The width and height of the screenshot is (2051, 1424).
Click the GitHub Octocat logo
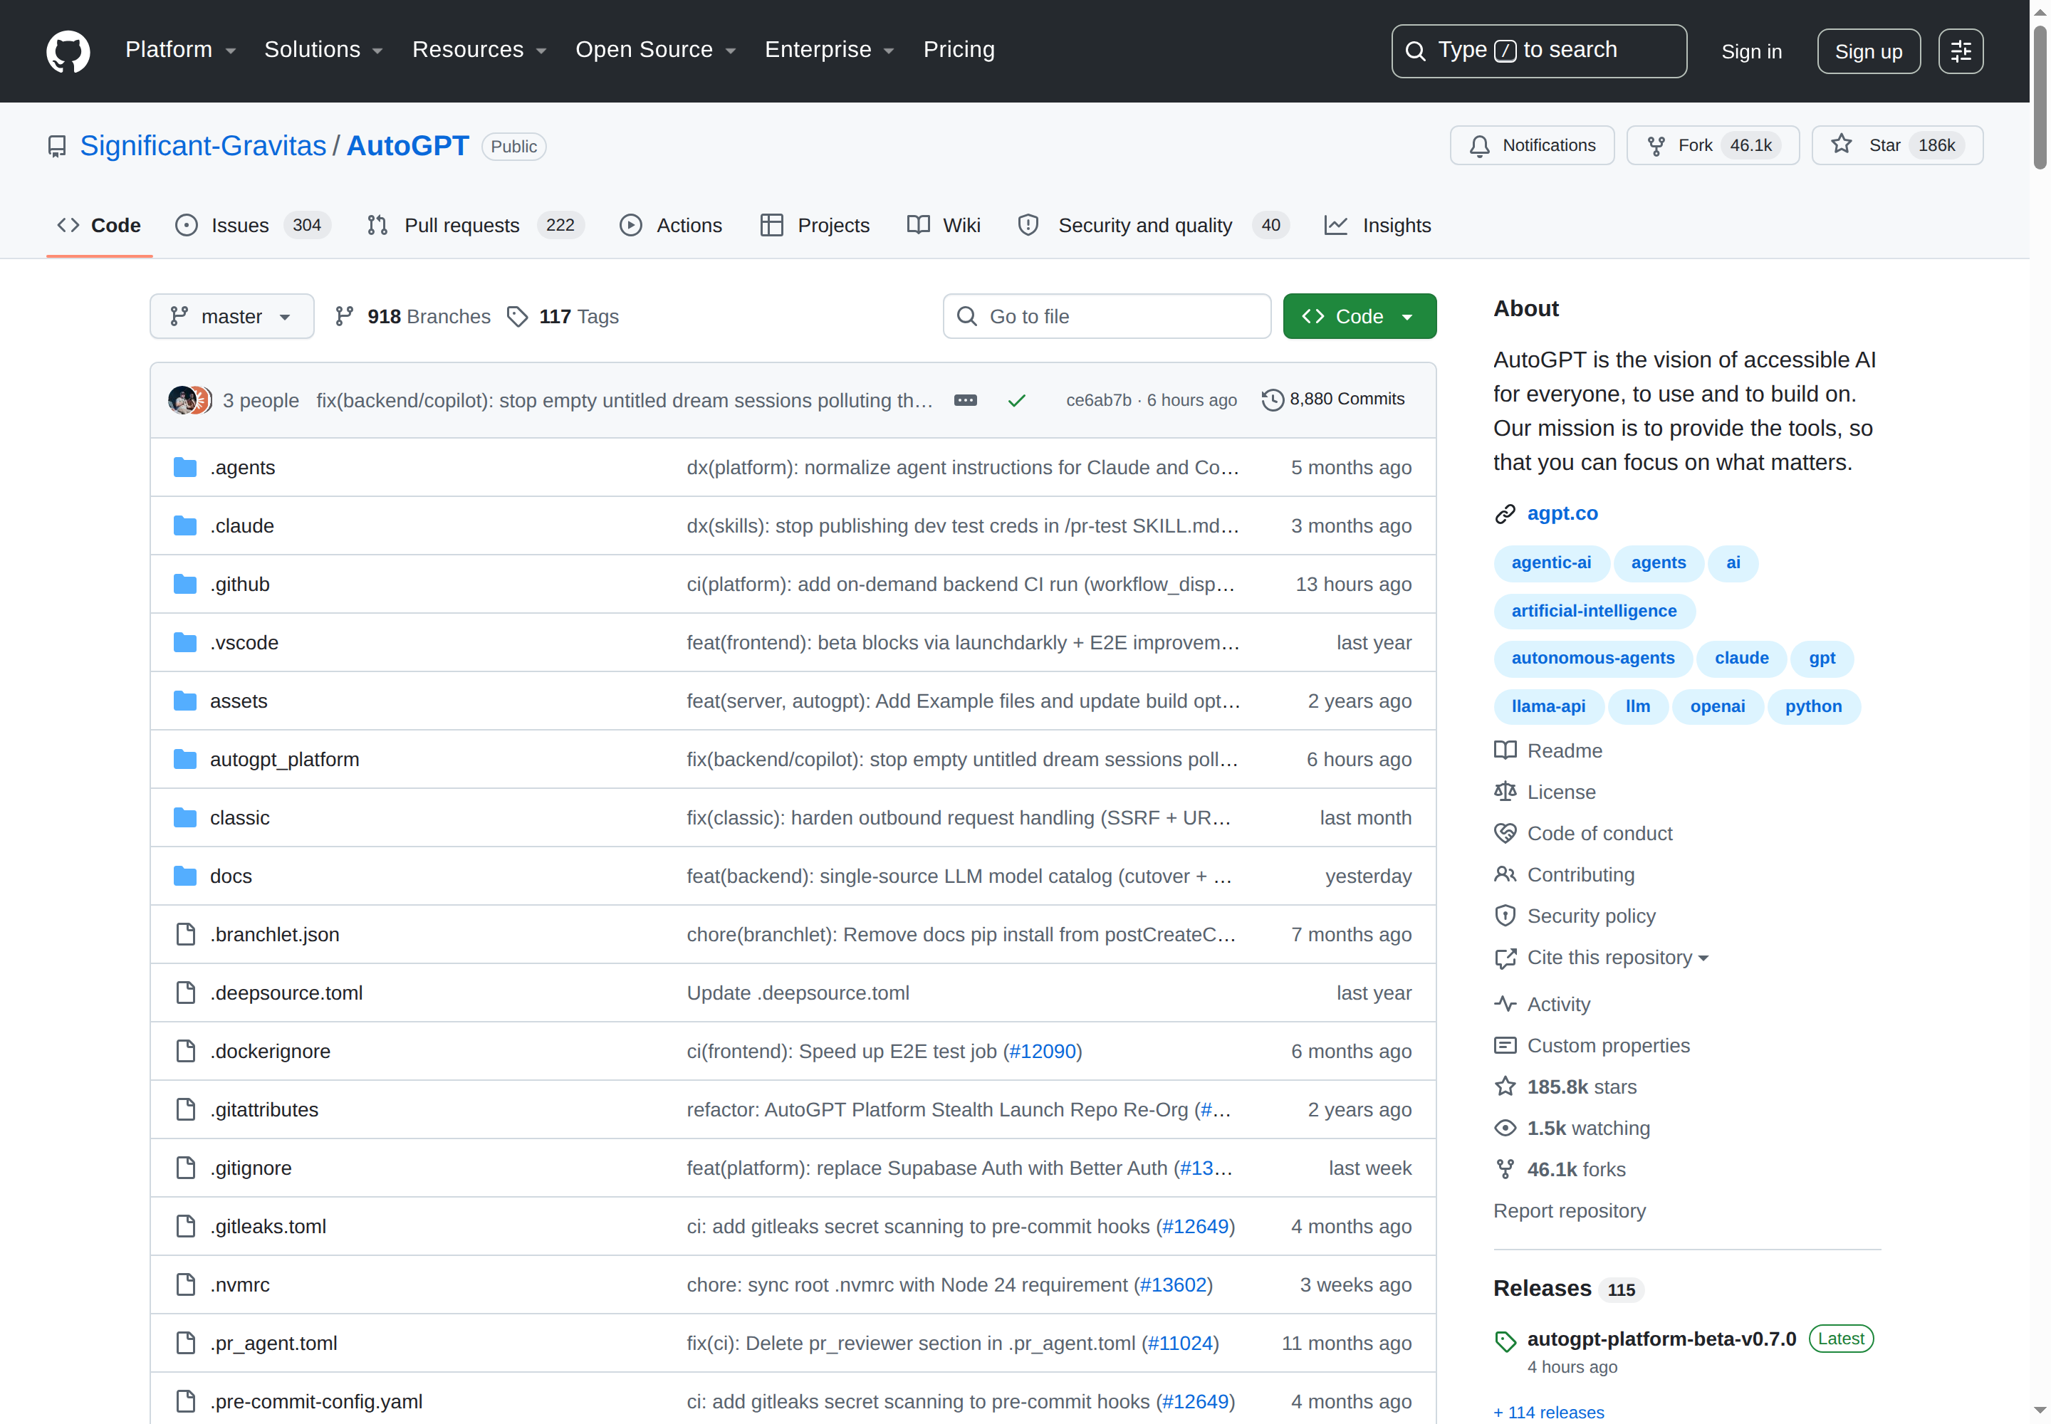pyautogui.click(x=69, y=51)
